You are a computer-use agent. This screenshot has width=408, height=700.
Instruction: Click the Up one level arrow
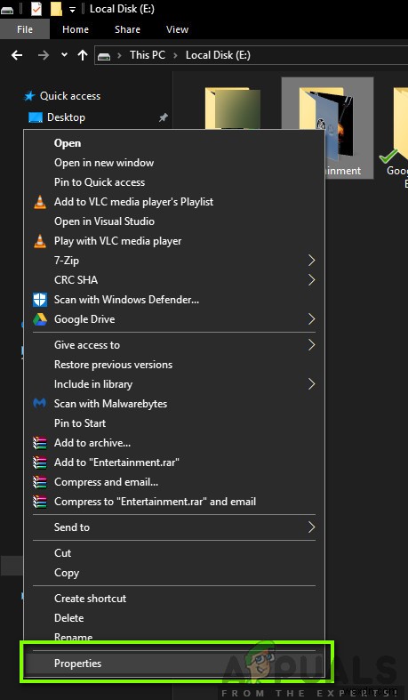pyautogui.click(x=83, y=55)
